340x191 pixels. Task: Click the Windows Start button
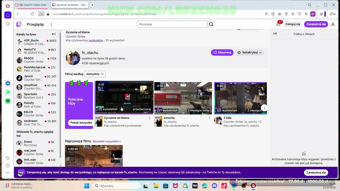point(87,186)
